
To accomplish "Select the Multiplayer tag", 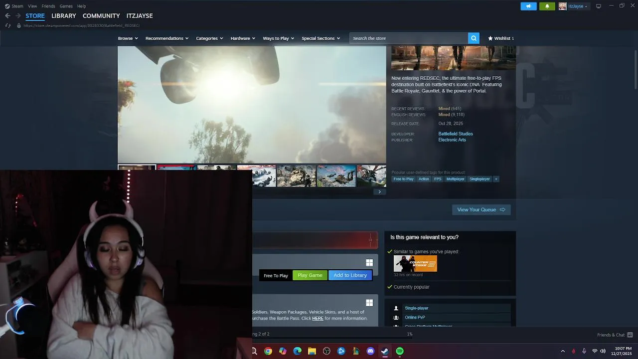I will point(456,179).
